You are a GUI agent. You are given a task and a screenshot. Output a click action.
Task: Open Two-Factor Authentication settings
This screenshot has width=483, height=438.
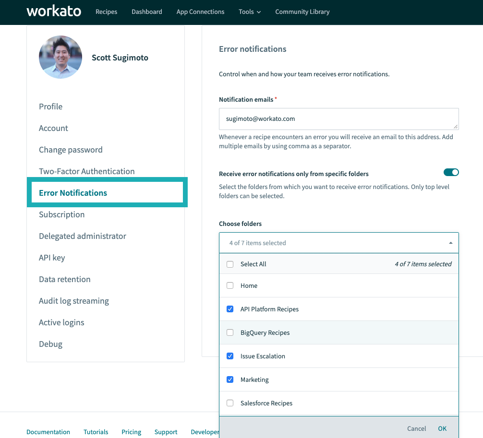(x=86, y=171)
